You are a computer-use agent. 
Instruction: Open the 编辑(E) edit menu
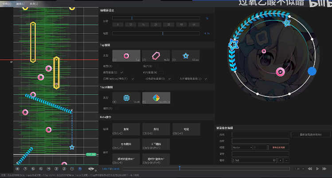pyautogui.click(x=20, y=4)
